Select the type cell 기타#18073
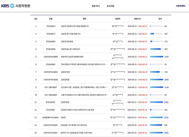This screenshot has height=137, width=189. [x=51, y=26]
